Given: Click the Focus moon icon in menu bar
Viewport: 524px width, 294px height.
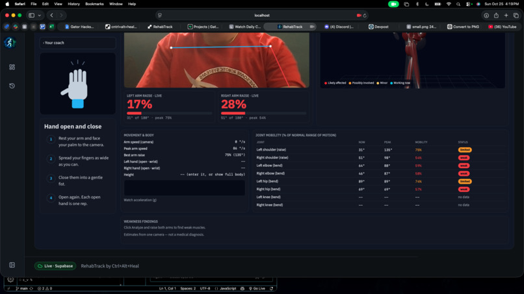Looking at the screenshot, I should [x=427, y=4].
